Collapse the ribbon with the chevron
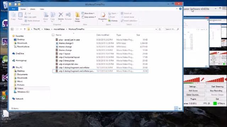The image size is (227, 127). (x=177, y=9)
